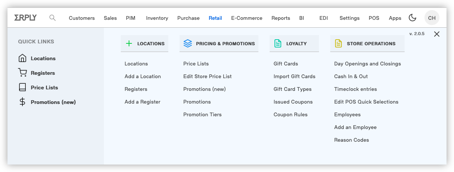Open the CH user avatar menu

(x=432, y=18)
